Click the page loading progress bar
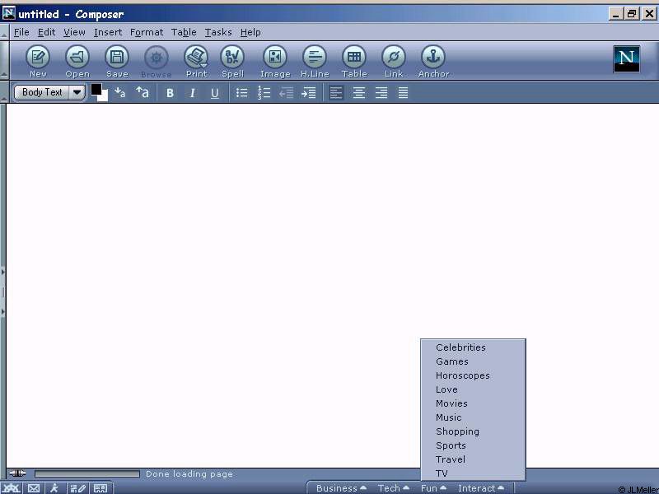 tap(87, 474)
